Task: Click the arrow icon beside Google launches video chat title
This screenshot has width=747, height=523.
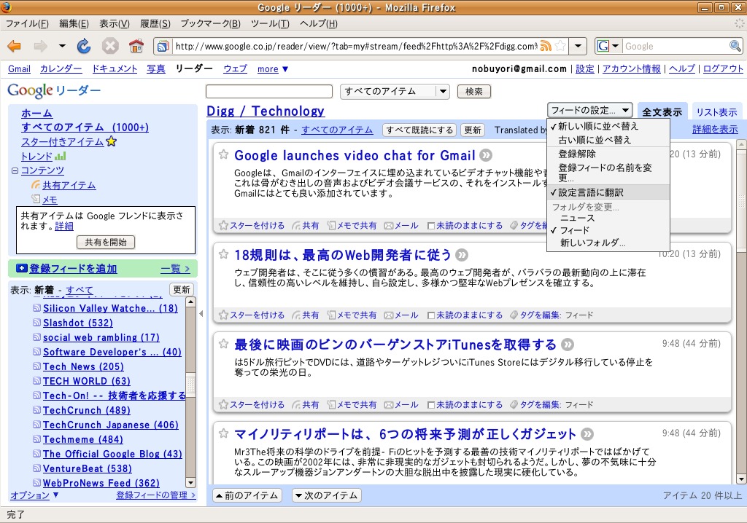Action: (486, 156)
